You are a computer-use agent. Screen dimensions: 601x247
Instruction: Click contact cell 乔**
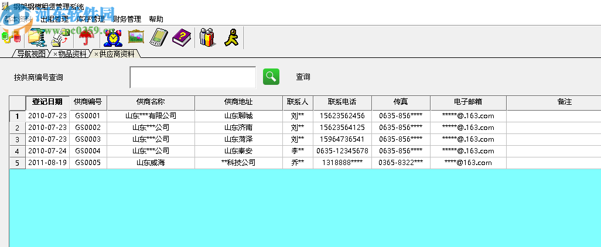pos(298,163)
